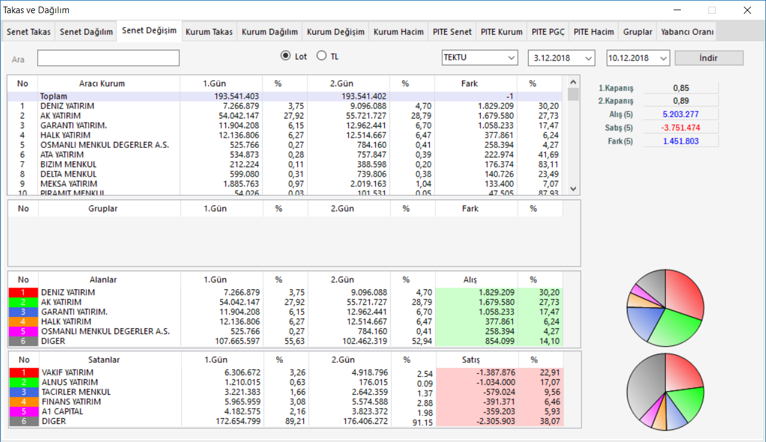Click scroll up arrow of broker table
Viewport: 766px width, 442px height.
coord(574,82)
